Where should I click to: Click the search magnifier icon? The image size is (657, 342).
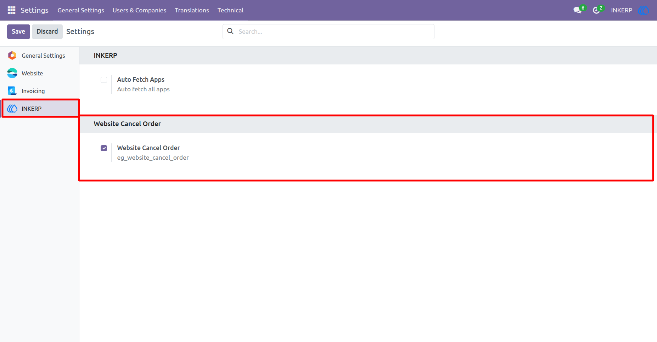230,31
